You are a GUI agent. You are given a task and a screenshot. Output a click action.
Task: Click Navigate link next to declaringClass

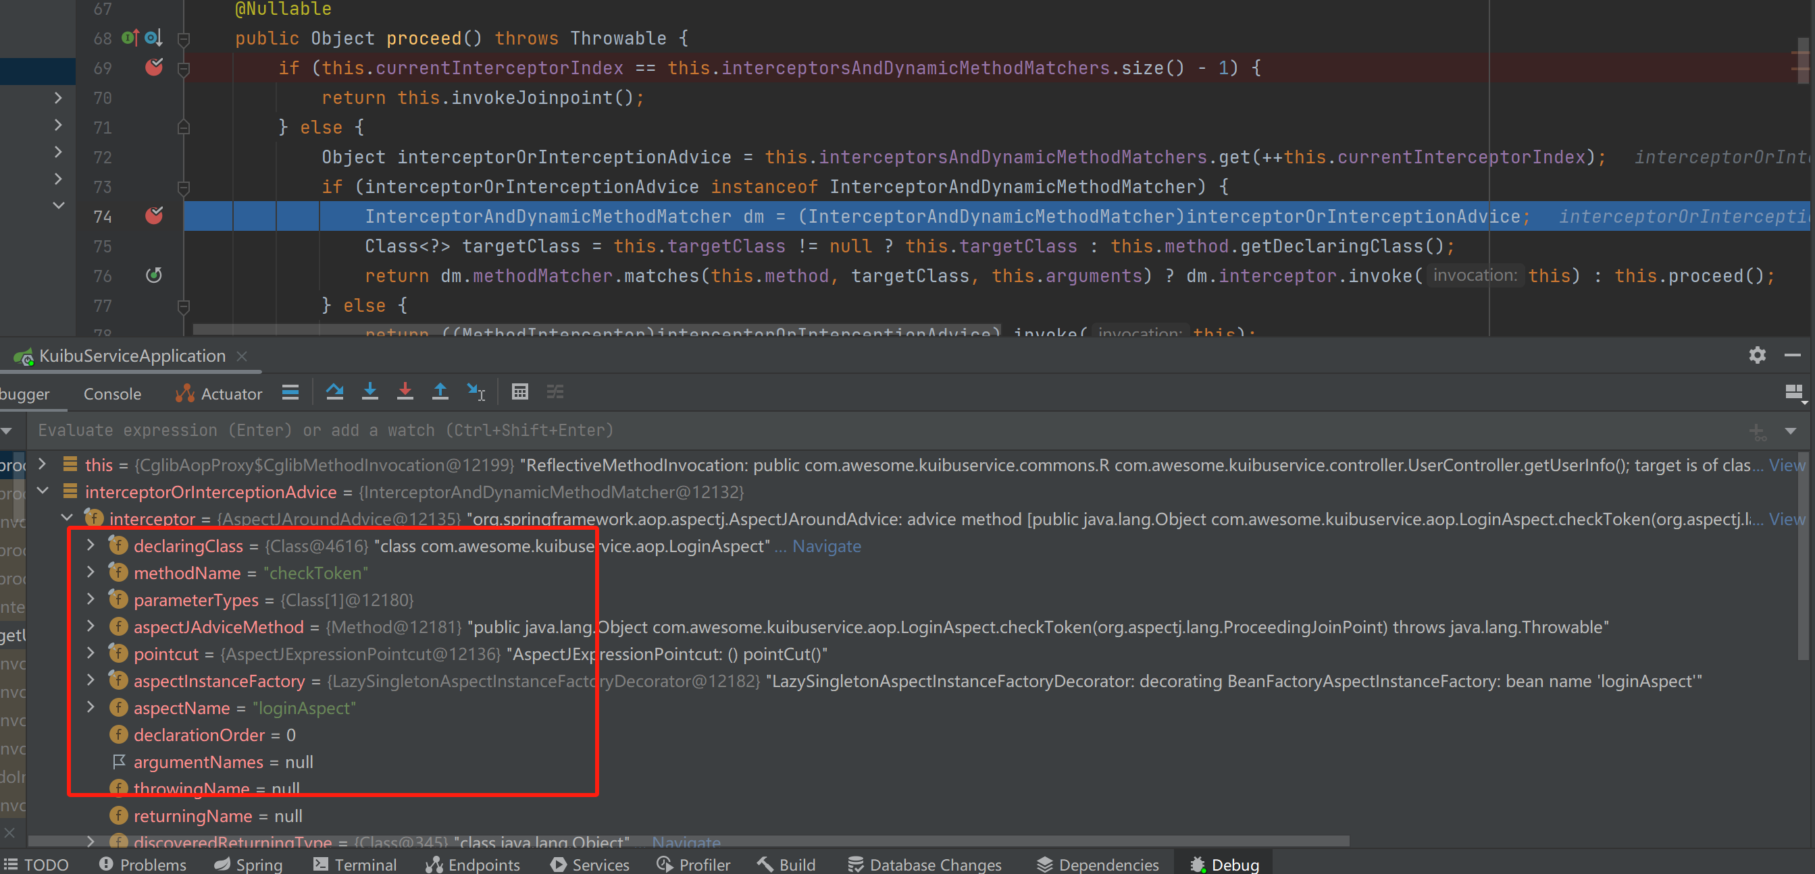827,546
